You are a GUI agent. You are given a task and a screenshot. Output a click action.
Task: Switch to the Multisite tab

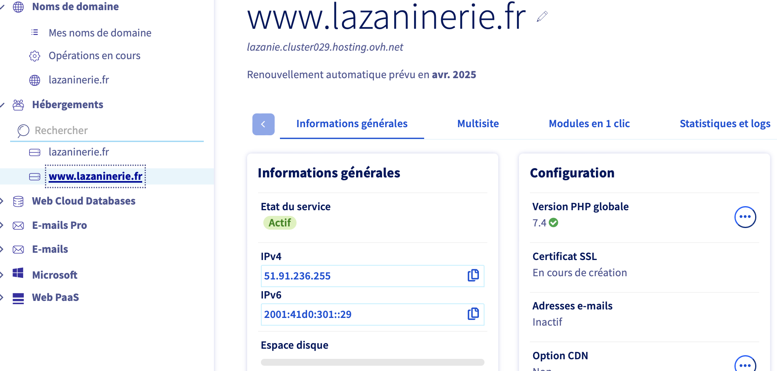click(478, 124)
